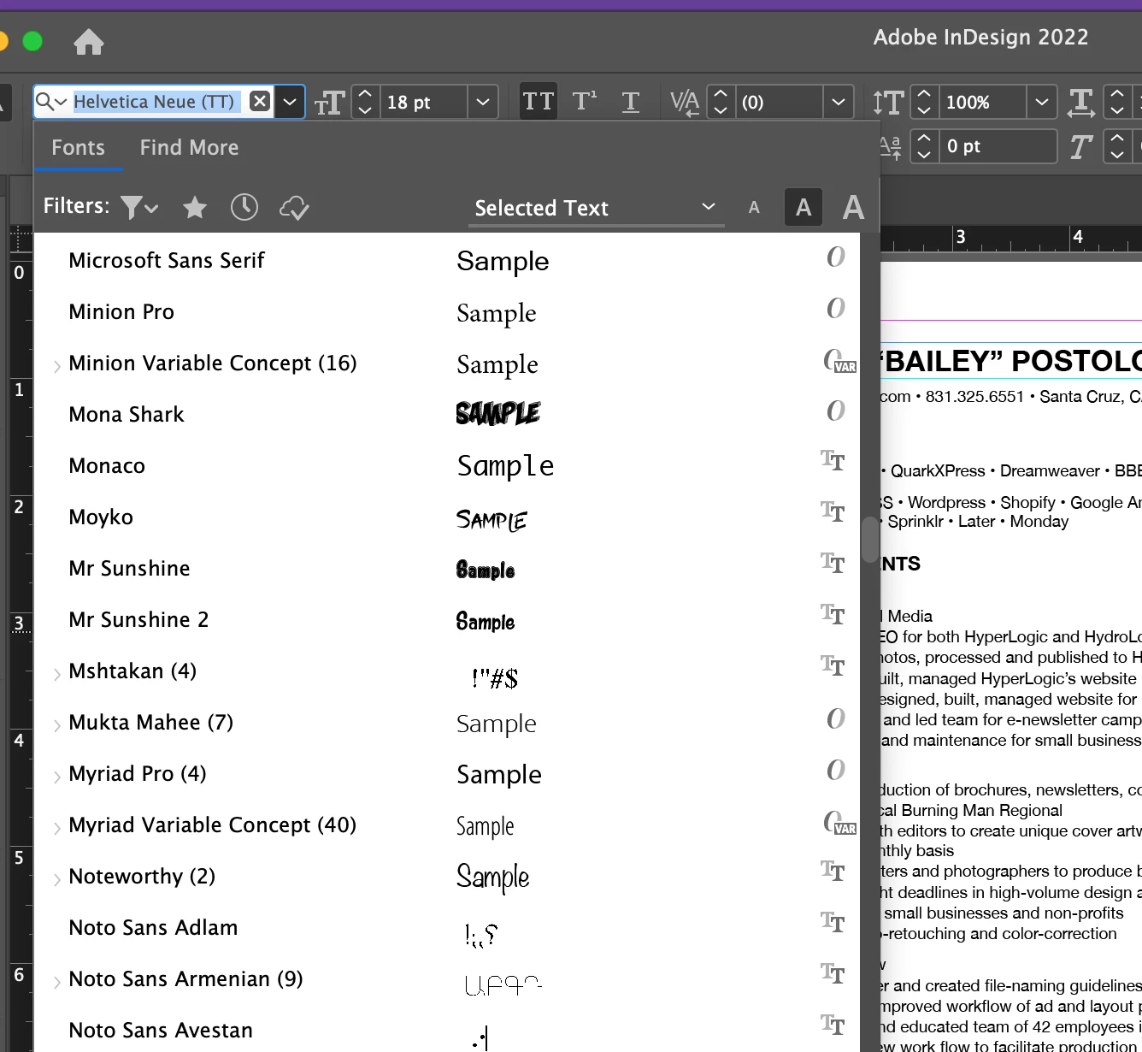The width and height of the screenshot is (1142, 1052).
Task: Click the variable font icon for Minion Variable Concept
Action: (839, 361)
